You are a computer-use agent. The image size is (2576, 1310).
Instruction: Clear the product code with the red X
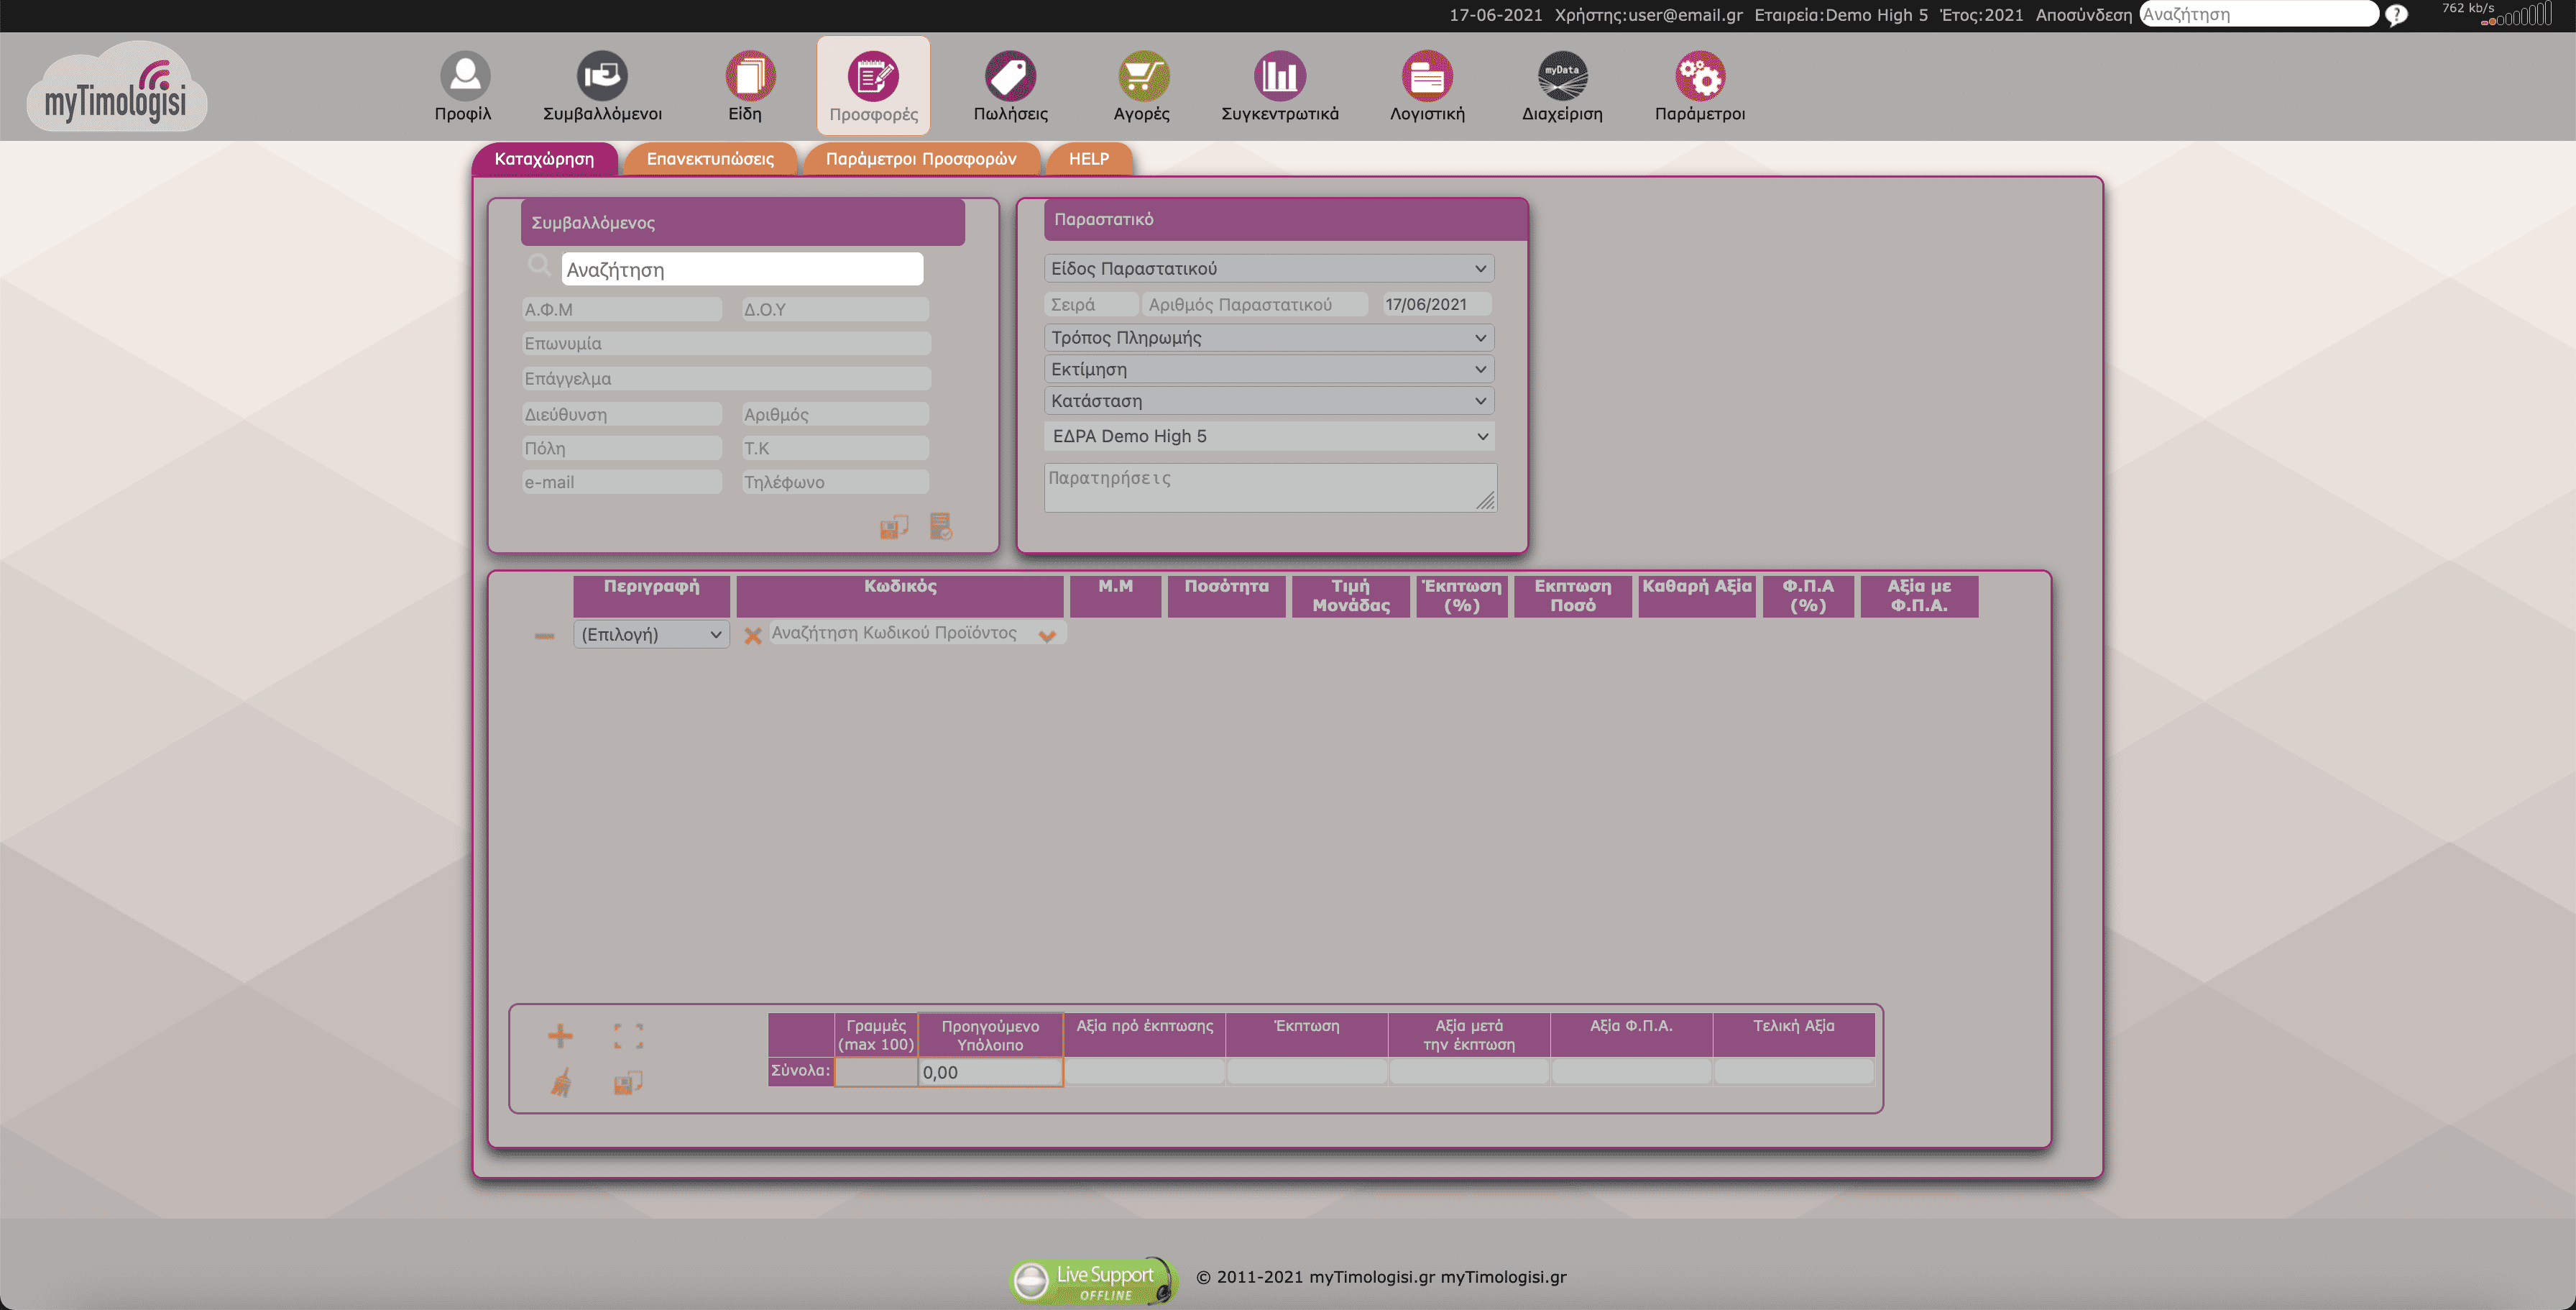(755, 634)
